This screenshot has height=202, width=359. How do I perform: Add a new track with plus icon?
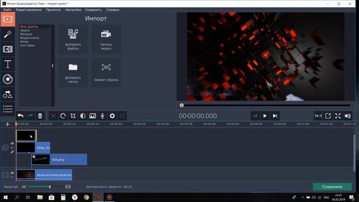(7, 125)
